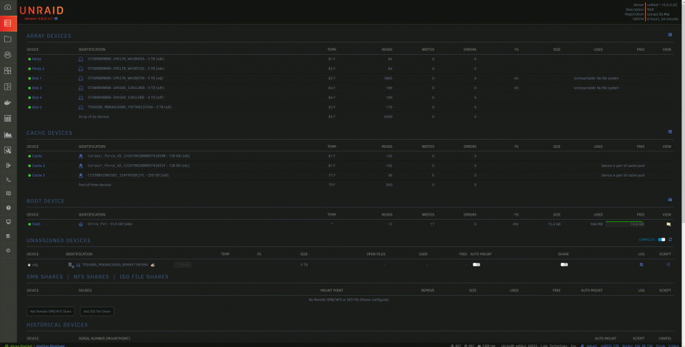This screenshot has width=685, height=347.
Task: Open the Shares folder sidebar icon
Action: [8, 39]
